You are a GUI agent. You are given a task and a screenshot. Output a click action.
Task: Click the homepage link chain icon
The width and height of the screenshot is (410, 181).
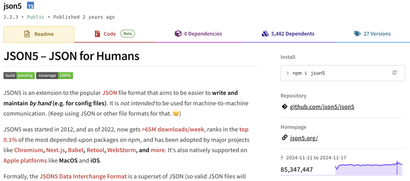point(284,138)
